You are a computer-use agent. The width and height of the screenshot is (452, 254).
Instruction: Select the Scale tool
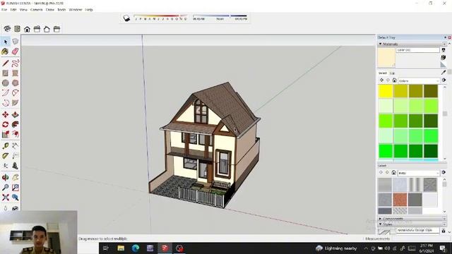coord(5,134)
